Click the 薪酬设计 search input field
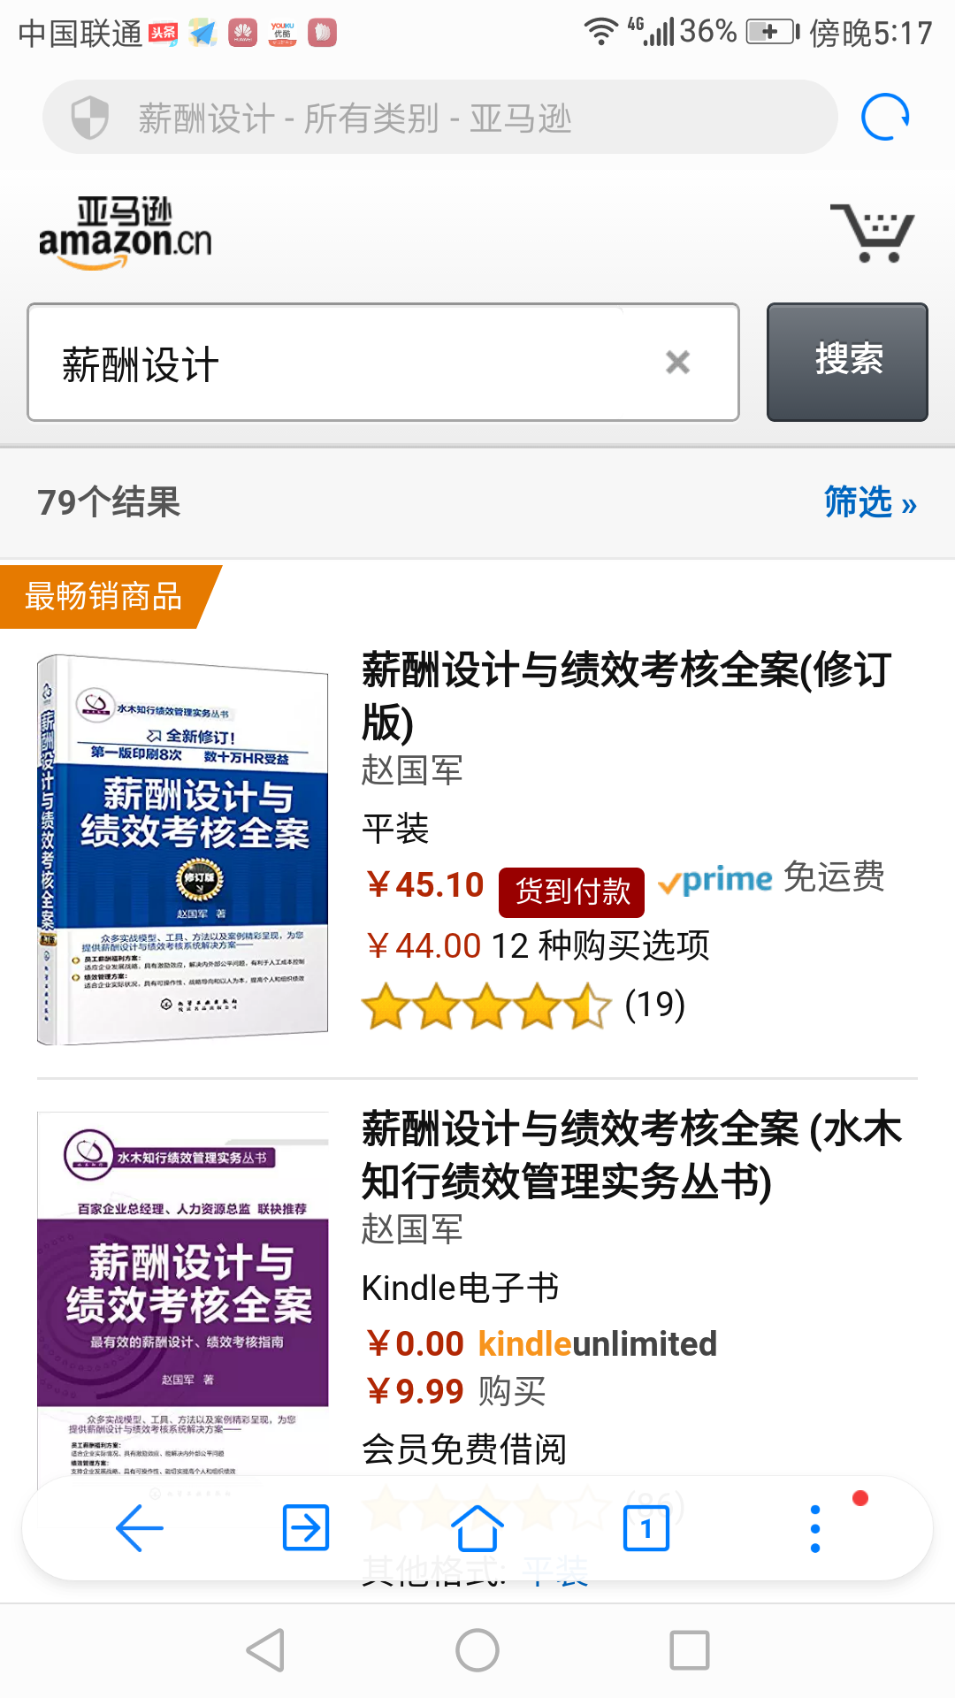Image resolution: width=955 pixels, height=1698 pixels. coord(383,362)
